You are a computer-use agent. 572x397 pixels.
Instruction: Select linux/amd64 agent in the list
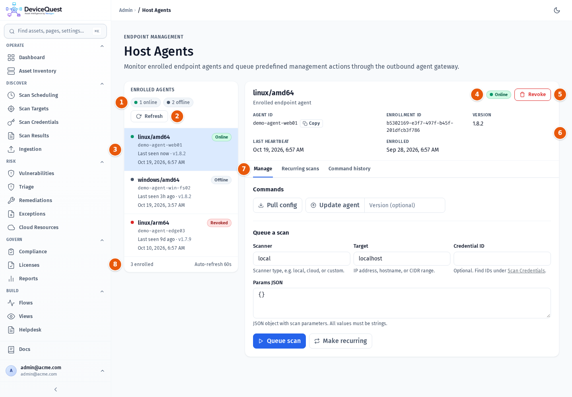(181, 150)
